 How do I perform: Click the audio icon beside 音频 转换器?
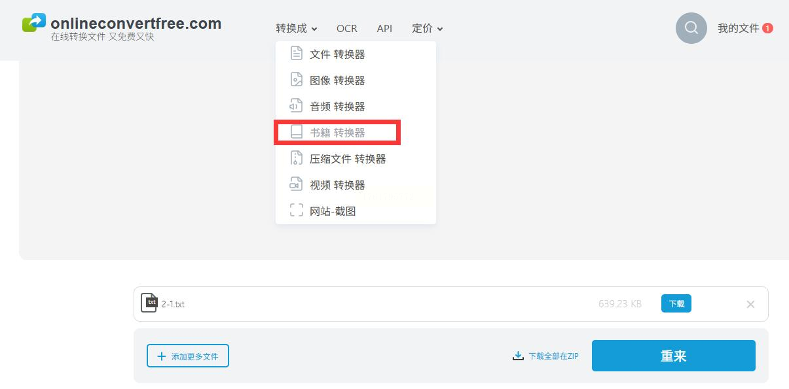click(x=297, y=106)
